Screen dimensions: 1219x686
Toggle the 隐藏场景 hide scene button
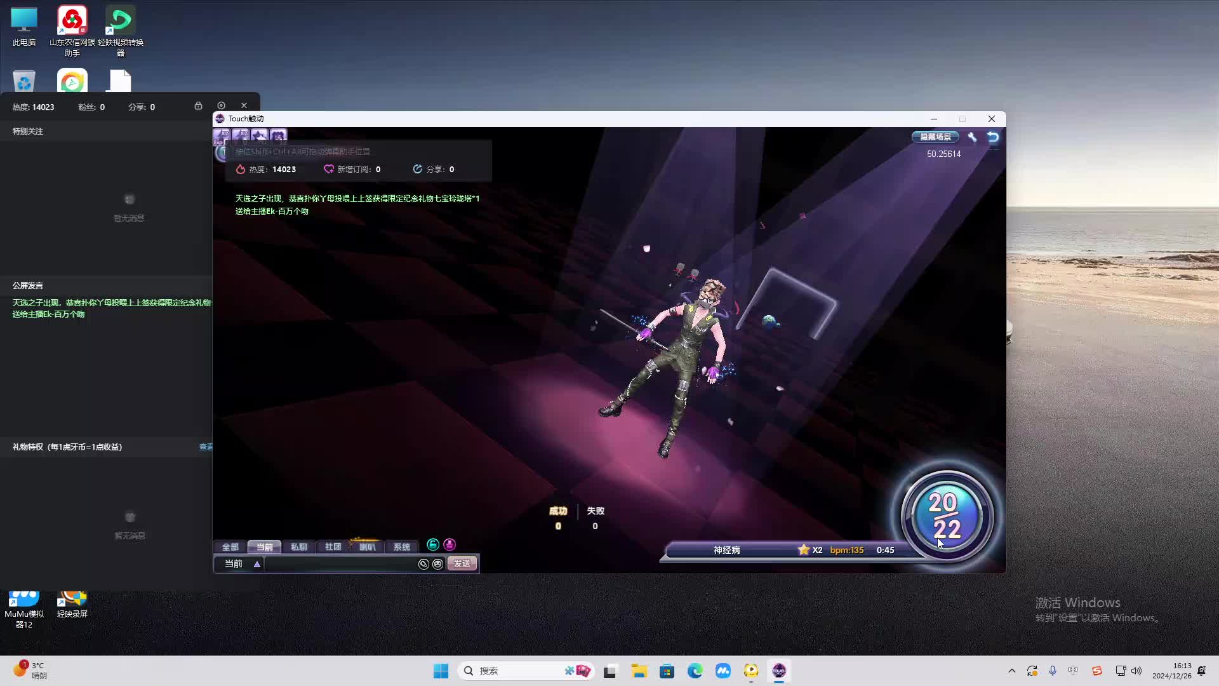click(x=935, y=137)
